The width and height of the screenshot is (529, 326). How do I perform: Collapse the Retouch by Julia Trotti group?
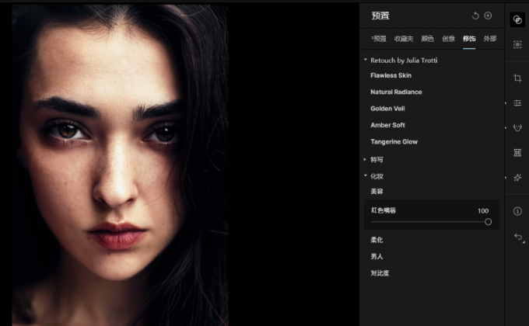[x=366, y=60]
